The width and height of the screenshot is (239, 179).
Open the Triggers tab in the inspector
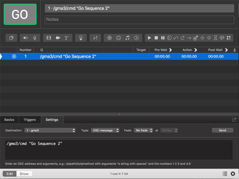click(x=30, y=120)
